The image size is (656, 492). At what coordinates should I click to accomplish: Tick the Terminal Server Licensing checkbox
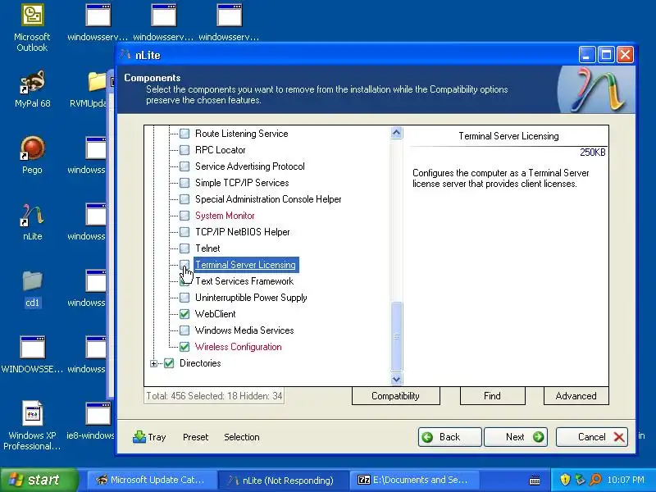(x=184, y=265)
